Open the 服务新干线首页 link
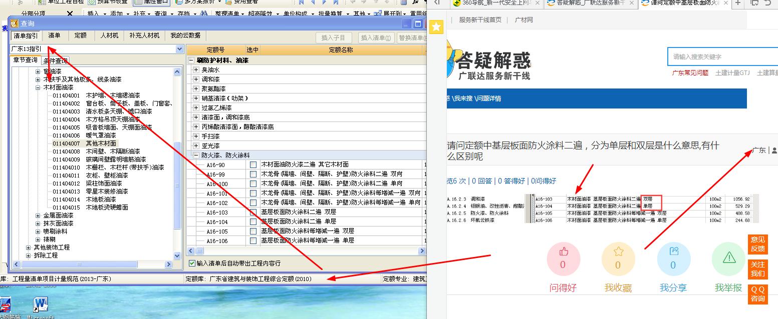Screen dimensions: 778x319 (480, 20)
